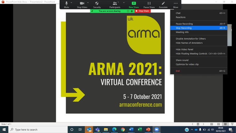
Task: Click the Type here to search box
Action: click(38, 130)
